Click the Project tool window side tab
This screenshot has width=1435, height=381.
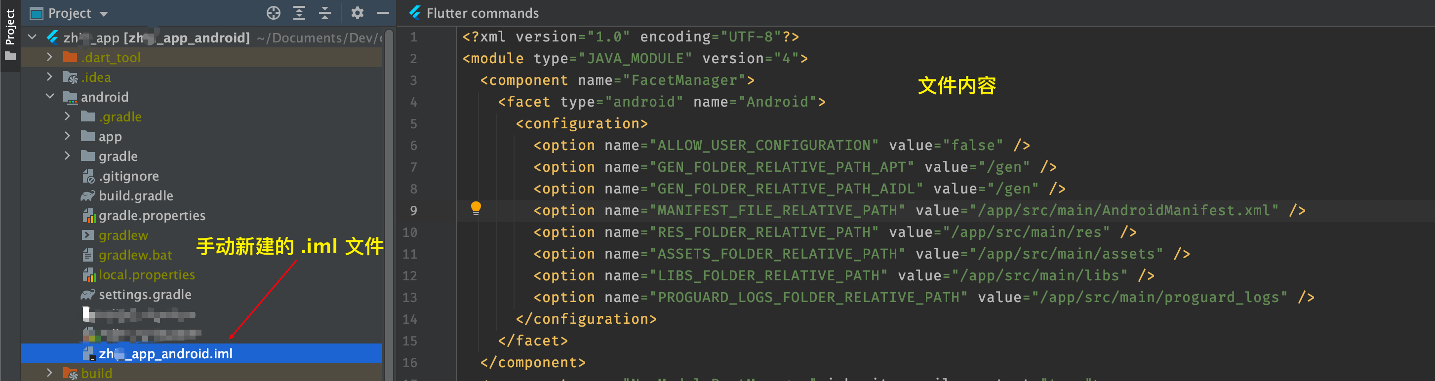point(10,35)
